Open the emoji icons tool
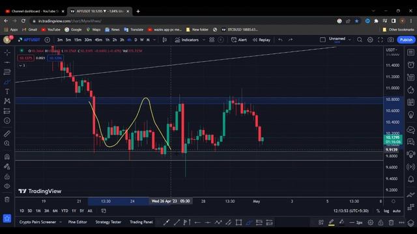Image resolution: width=417 pixels, height=234 pixels. coord(7,121)
